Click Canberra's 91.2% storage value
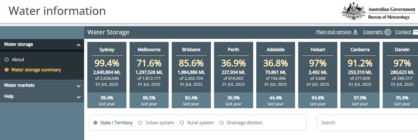 coord(360,63)
